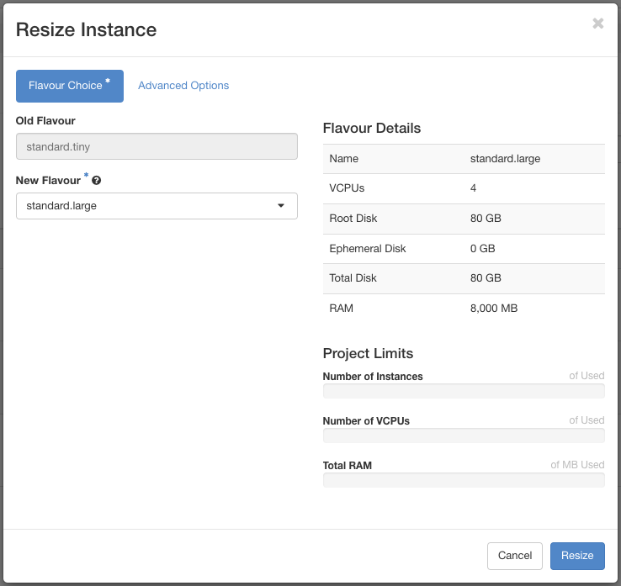Select the standard.large name in Flavour Details
The width and height of the screenshot is (621, 586).
pos(505,159)
